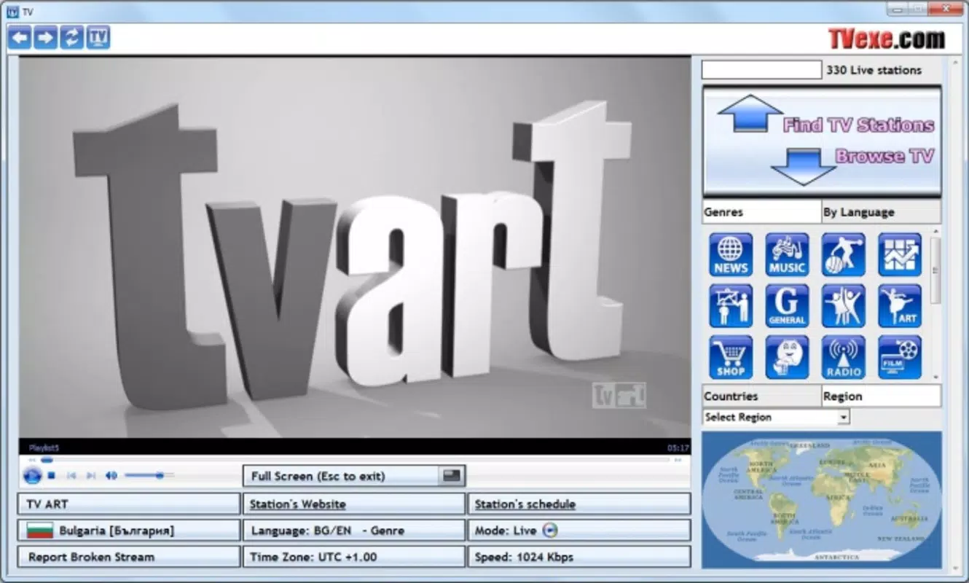Refresh using the circular arrows icon

coord(71,37)
